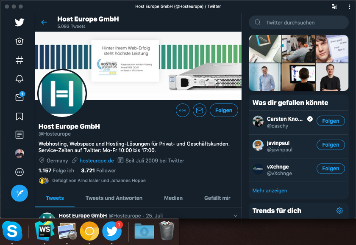Open Notifications bell icon
Screen dimensions: 356x245
[19, 79]
